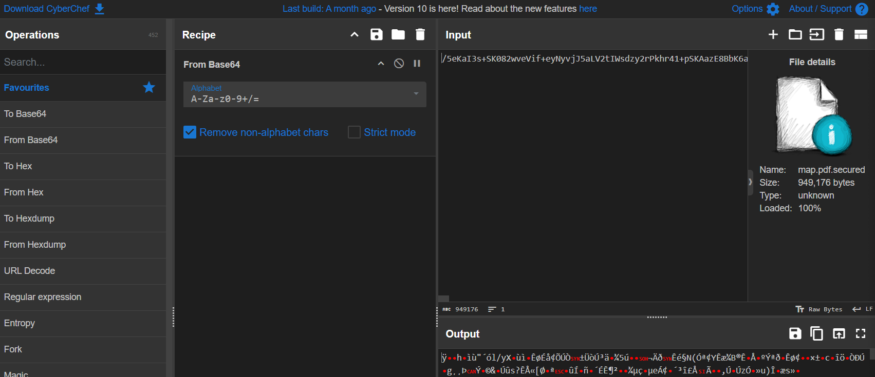875x377 pixels.
Task: Uncheck Remove non-alphabet chars
Action: (190, 132)
